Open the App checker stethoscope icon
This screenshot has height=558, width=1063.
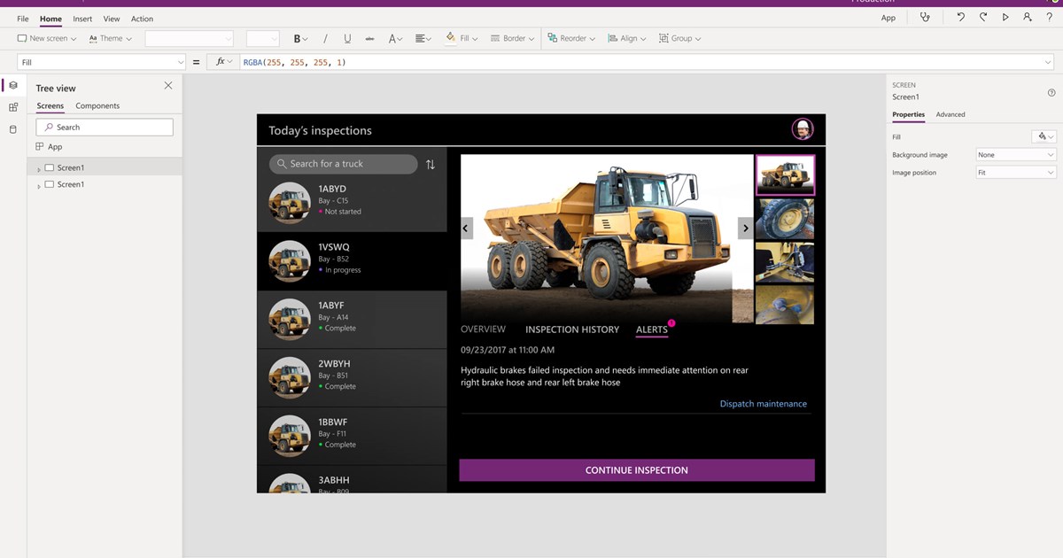[x=925, y=18]
